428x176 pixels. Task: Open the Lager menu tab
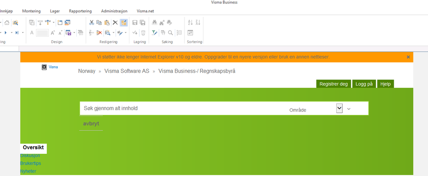[x=55, y=11]
